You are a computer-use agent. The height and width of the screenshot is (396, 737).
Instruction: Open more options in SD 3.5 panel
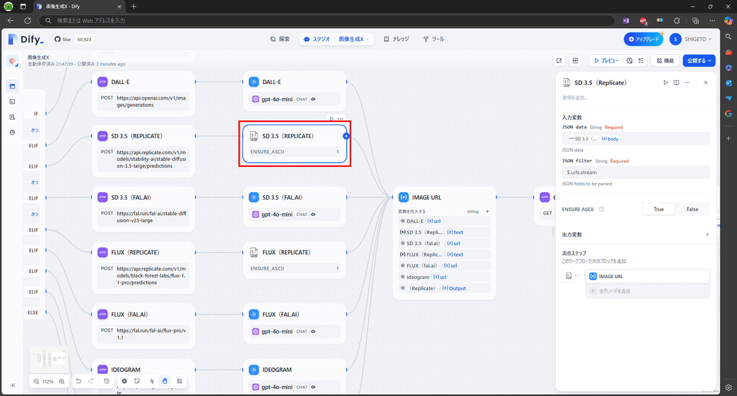point(687,82)
